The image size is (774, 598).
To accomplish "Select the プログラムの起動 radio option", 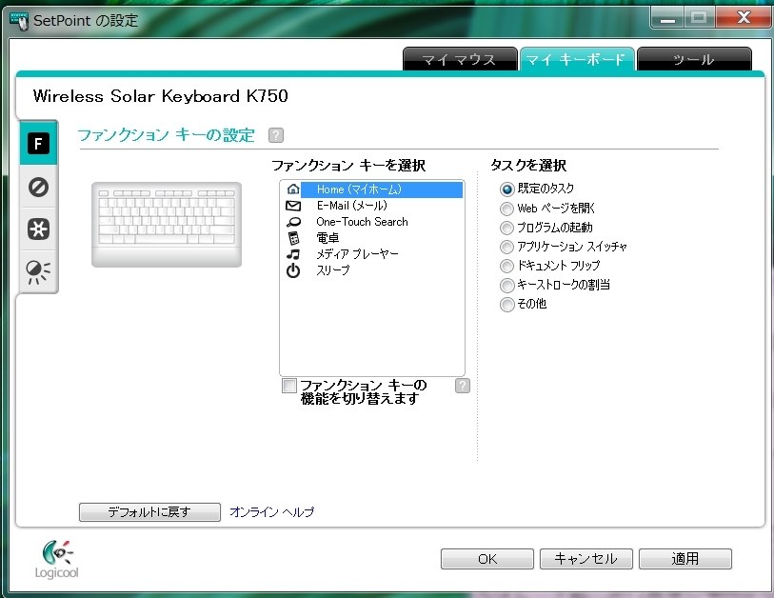I will 506,227.
